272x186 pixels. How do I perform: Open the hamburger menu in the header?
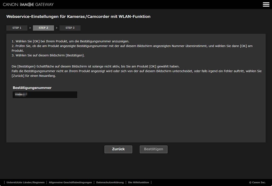[266, 4]
